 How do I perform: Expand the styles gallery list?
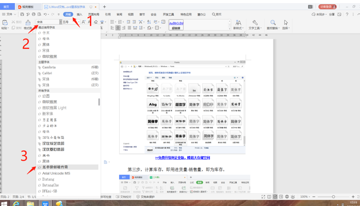(x=230, y=29)
